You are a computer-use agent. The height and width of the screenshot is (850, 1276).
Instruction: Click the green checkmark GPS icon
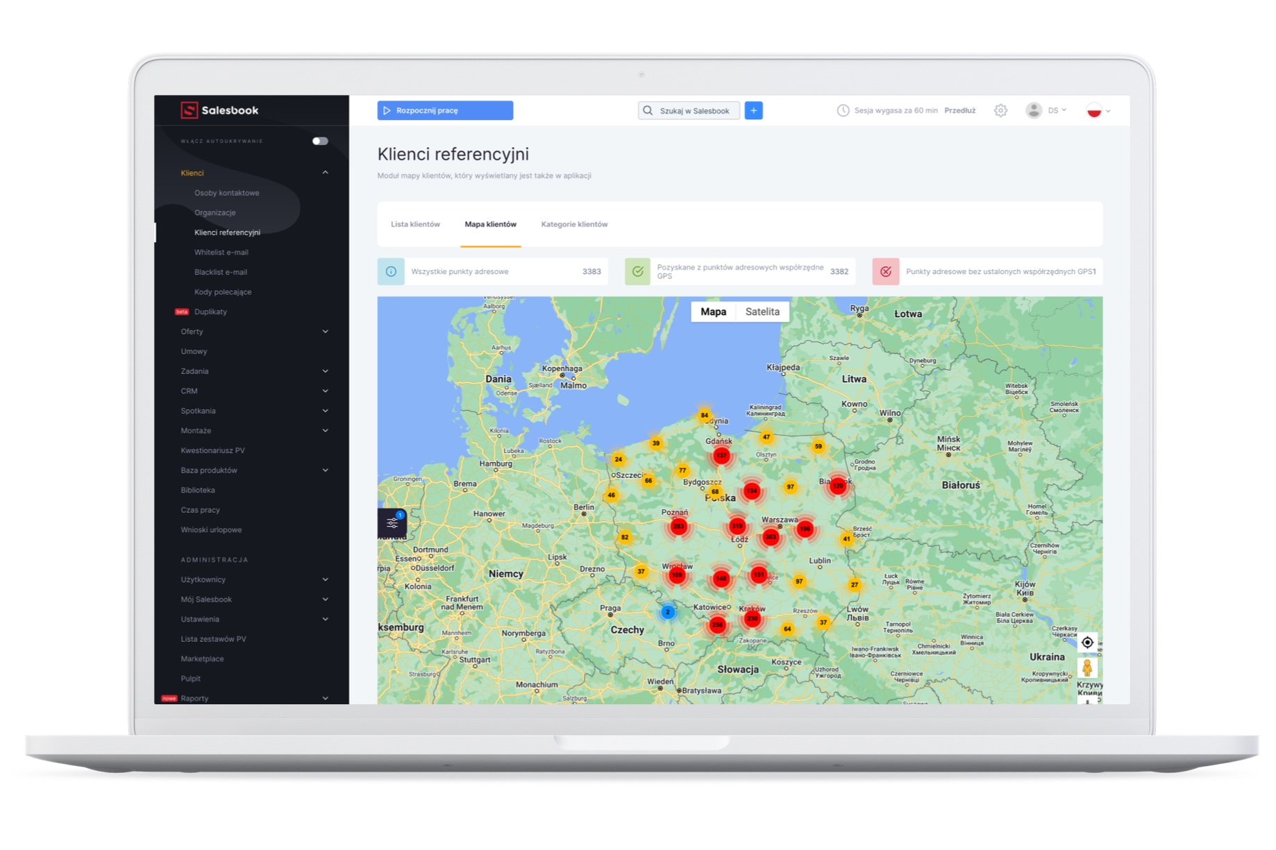[637, 271]
